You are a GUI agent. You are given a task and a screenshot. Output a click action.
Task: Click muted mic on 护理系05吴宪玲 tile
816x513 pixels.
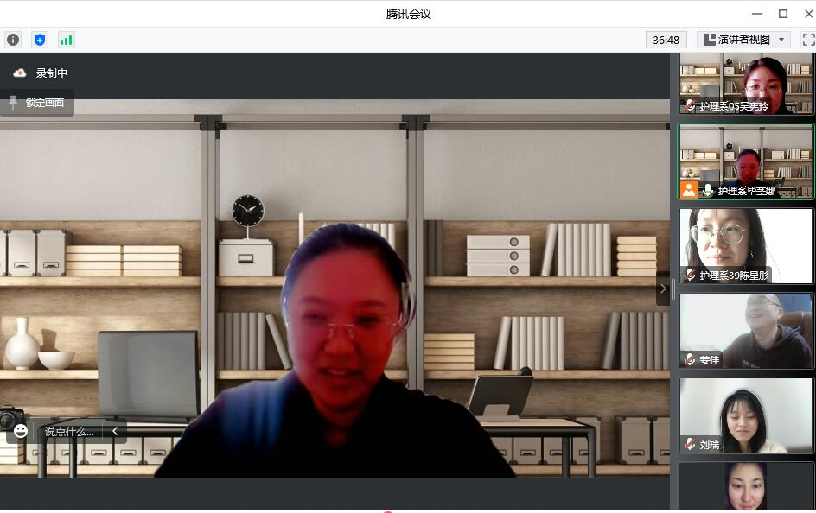point(690,105)
